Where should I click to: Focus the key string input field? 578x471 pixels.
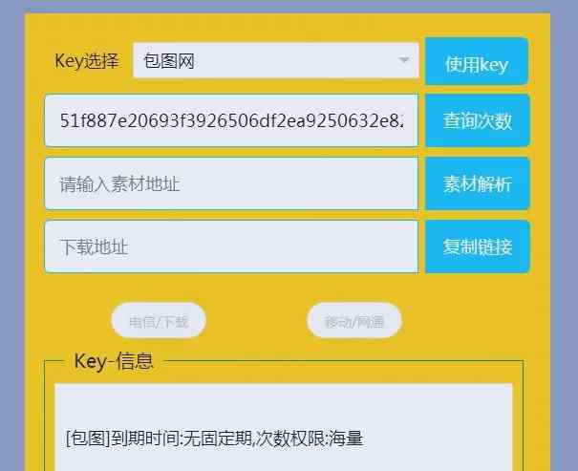(x=231, y=120)
